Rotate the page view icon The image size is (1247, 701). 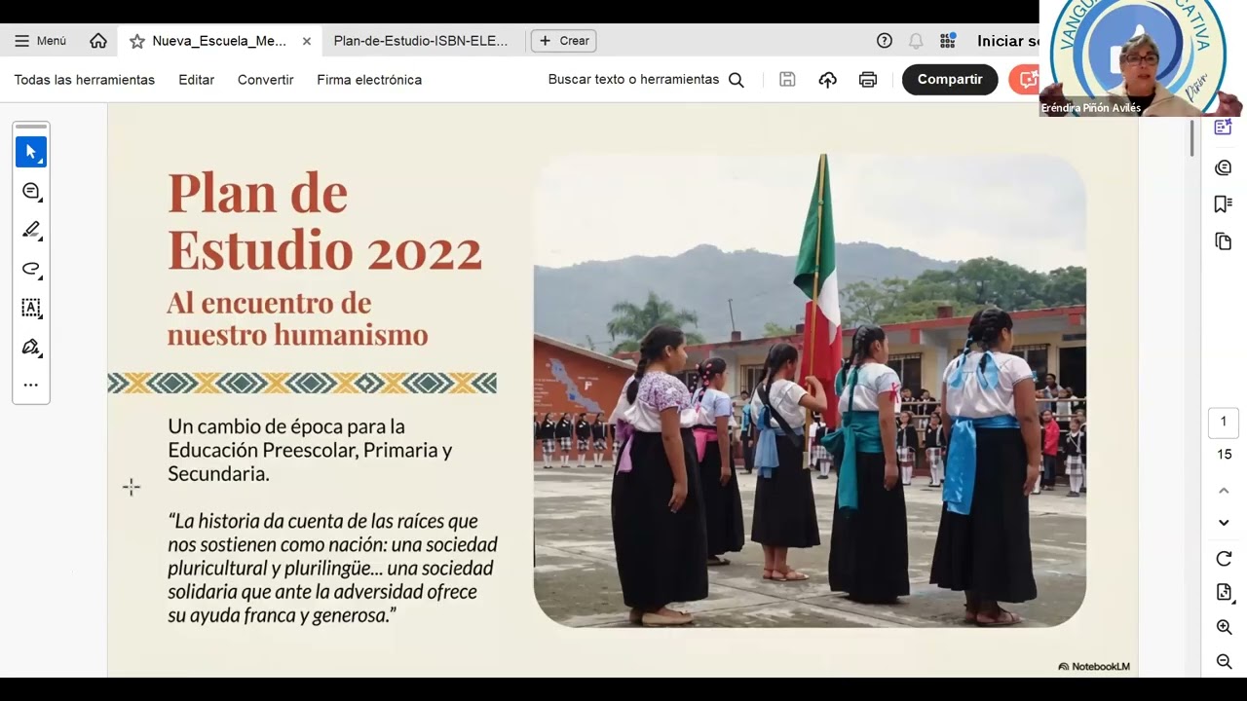pyautogui.click(x=1224, y=558)
